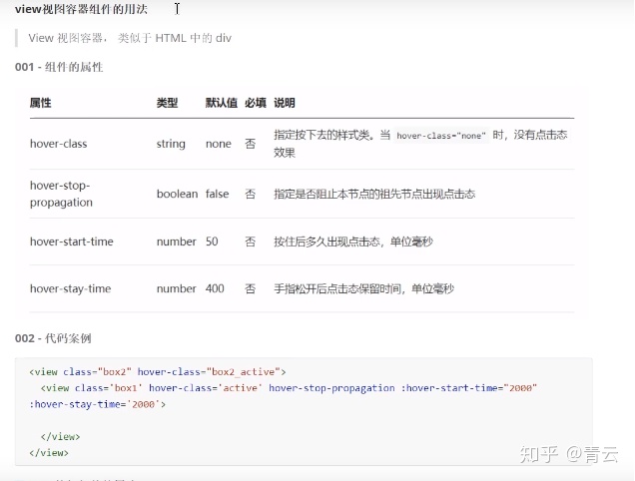Click the outer "</view>" closing tag on last line

tap(49, 453)
